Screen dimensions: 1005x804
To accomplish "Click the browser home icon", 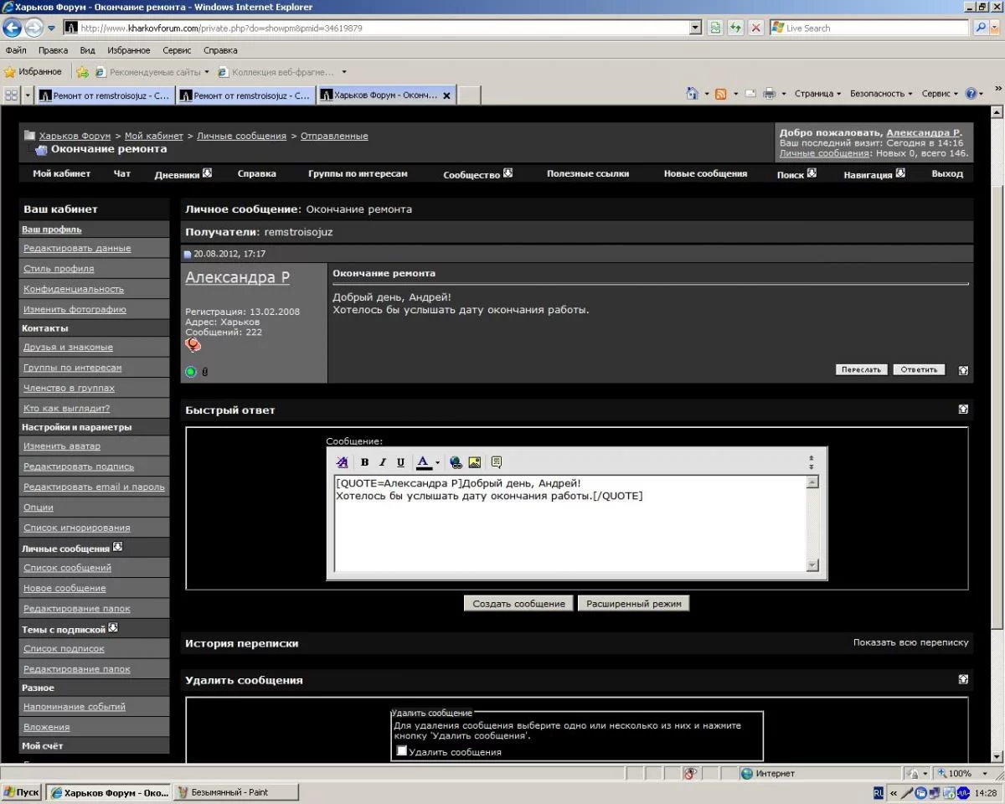I will click(692, 94).
